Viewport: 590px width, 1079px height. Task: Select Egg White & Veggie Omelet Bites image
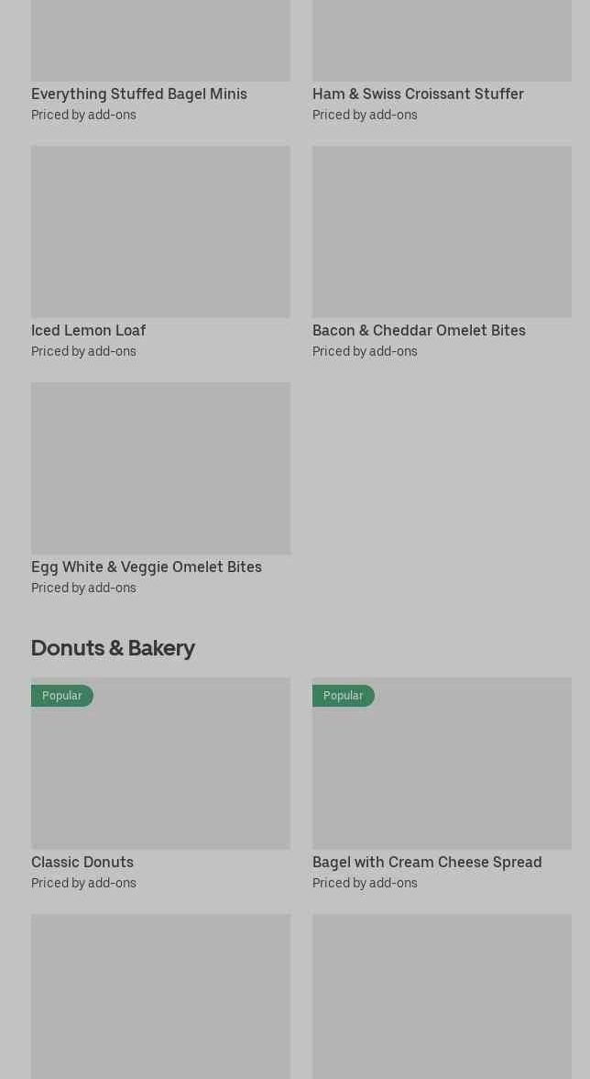(x=160, y=468)
